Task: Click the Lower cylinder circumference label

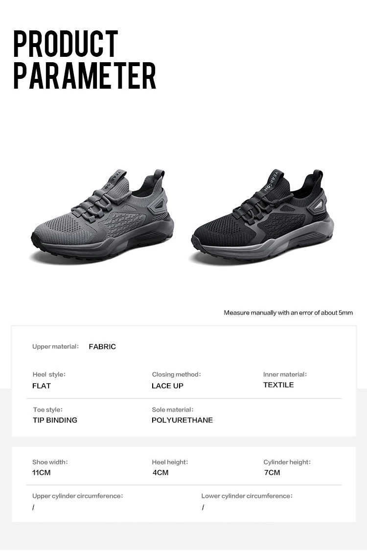Action: point(247,496)
